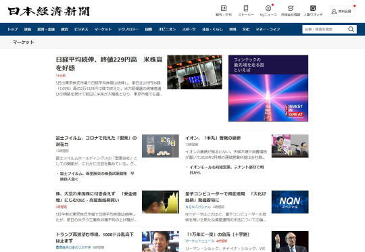Open the 文化 section
365x252 pixels.
click(246, 29)
